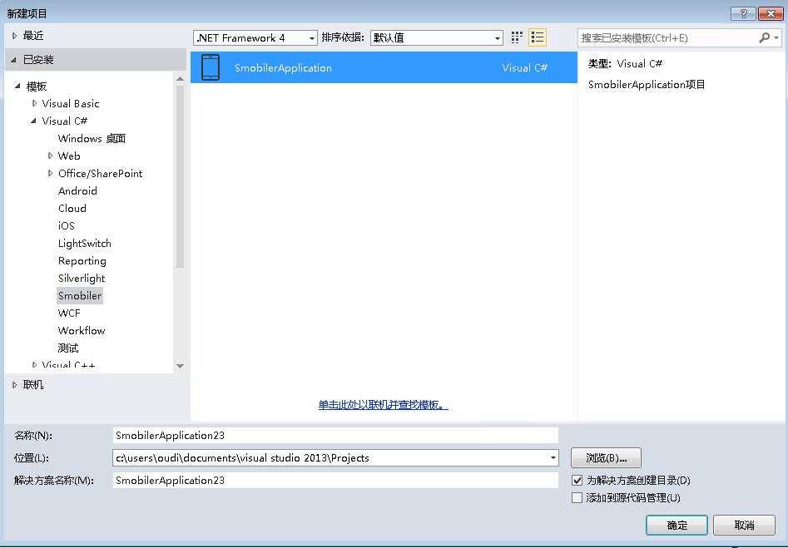This screenshot has width=788, height=548.
Task: Select the Smobiler template category
Action: pyautogui.click(x=80, y=295)
